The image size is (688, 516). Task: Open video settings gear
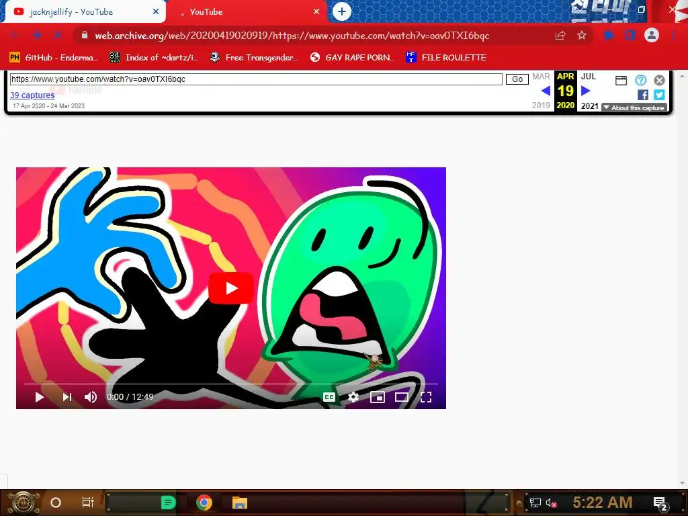click(x=353, y=397)
